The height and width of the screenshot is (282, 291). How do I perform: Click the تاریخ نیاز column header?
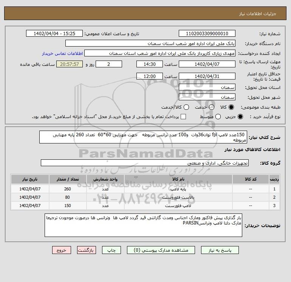30,179
